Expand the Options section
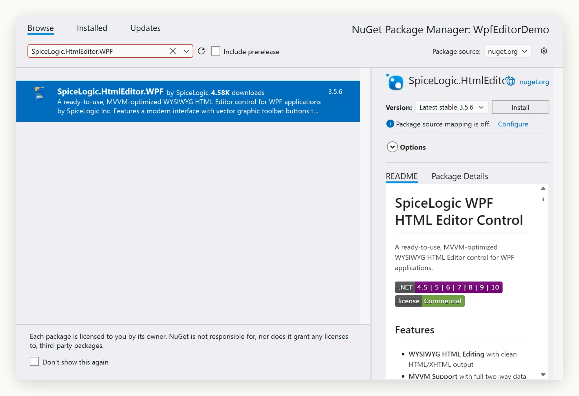Screen dimensions: 579x396 [x=392, y=147]
